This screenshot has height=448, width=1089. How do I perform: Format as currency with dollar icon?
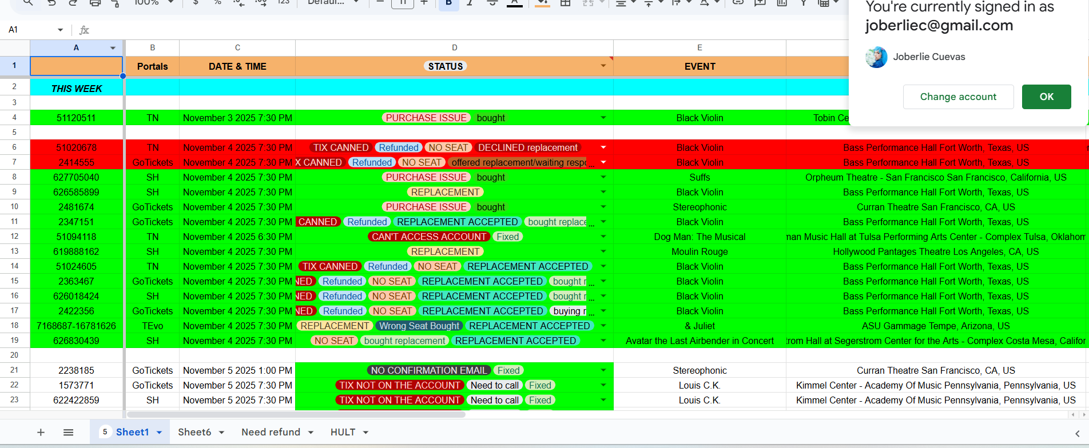[196, 3]
